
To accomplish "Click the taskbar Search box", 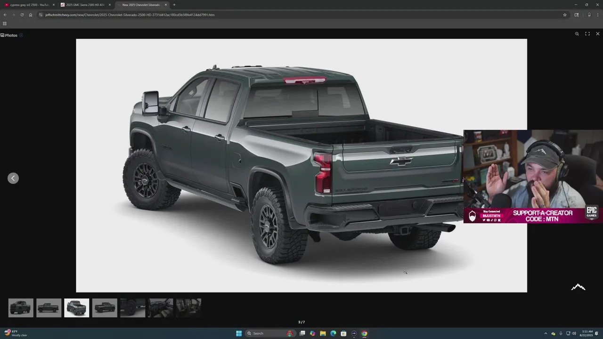I will (269, 333).
